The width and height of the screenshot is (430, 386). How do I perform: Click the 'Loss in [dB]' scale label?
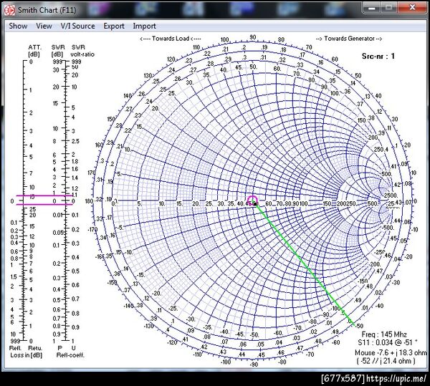pos(27,355)
